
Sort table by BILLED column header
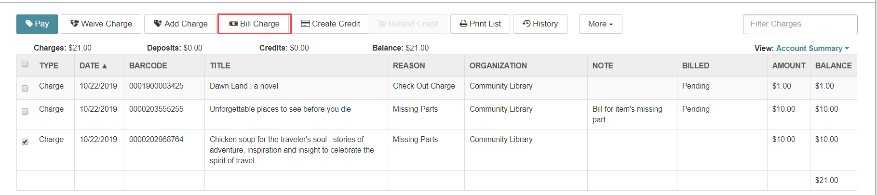695,65
